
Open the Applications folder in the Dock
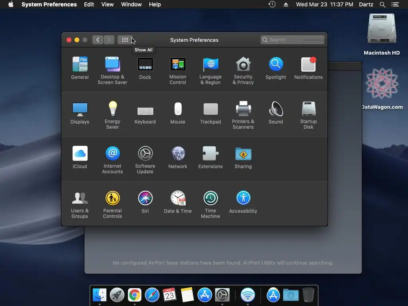[x=273, y=295]
